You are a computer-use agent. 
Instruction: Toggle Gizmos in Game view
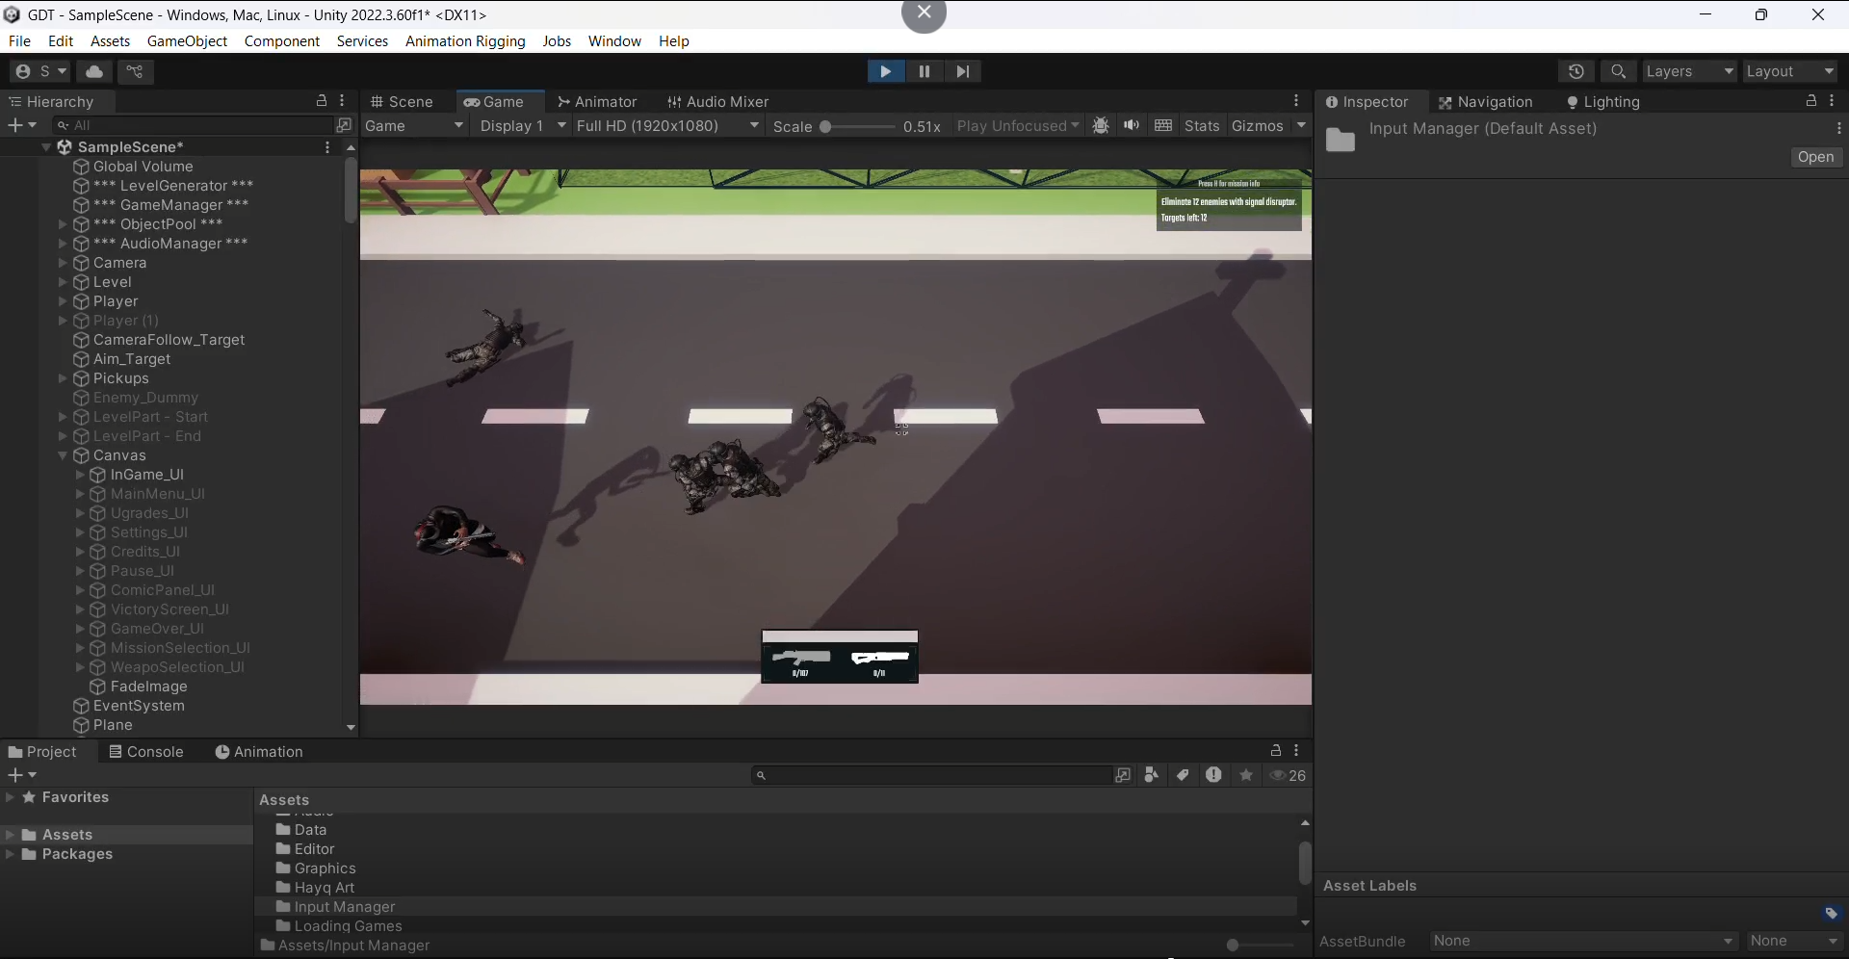1258,126
